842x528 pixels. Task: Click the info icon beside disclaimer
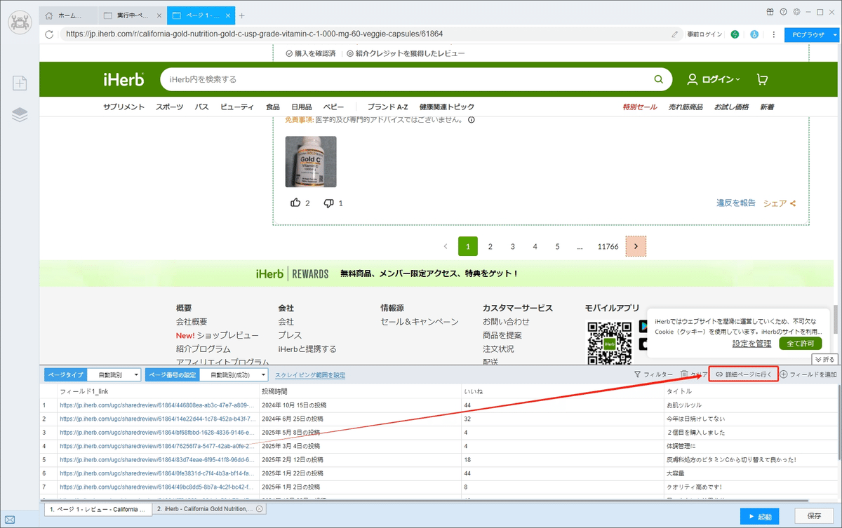point(471,119)
